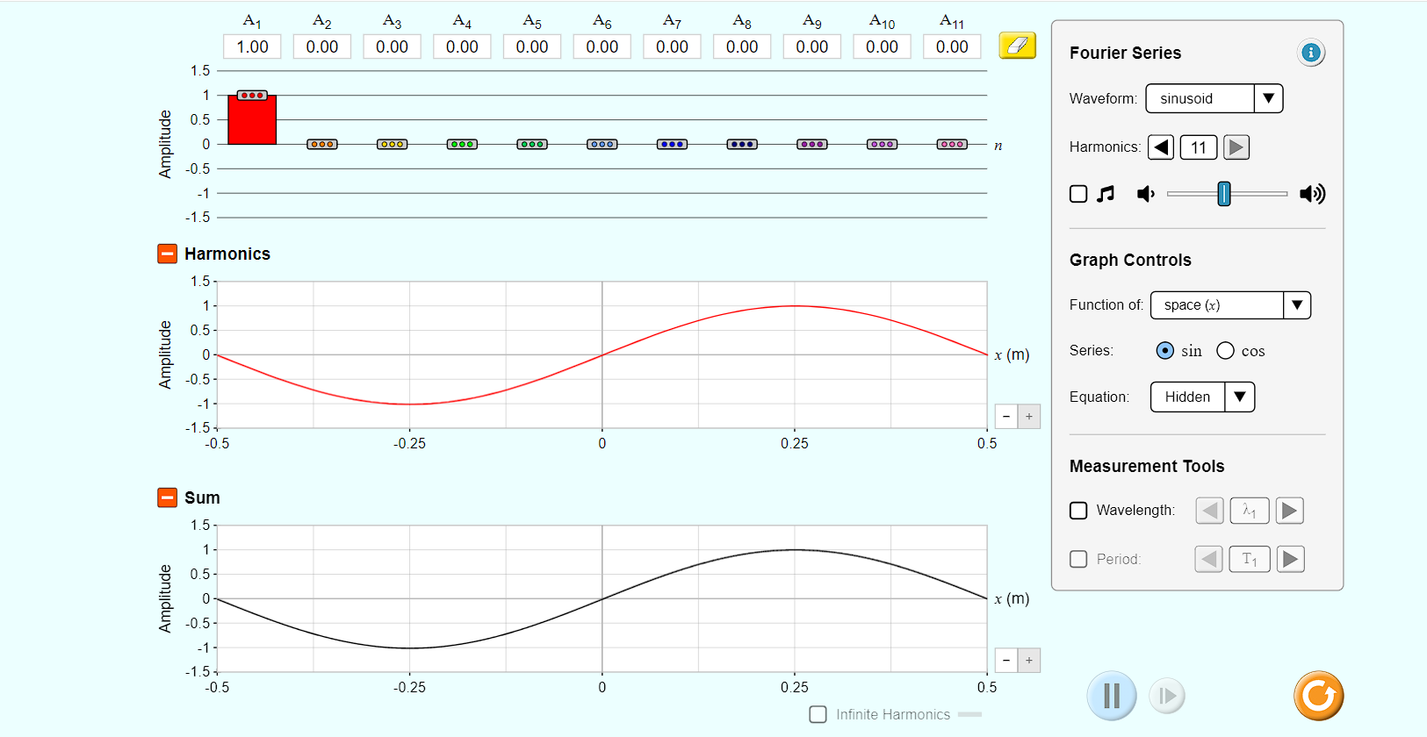1427x737 pixels.
Task: Select the cos series radio button
Action: click(x=1225, y=351)
